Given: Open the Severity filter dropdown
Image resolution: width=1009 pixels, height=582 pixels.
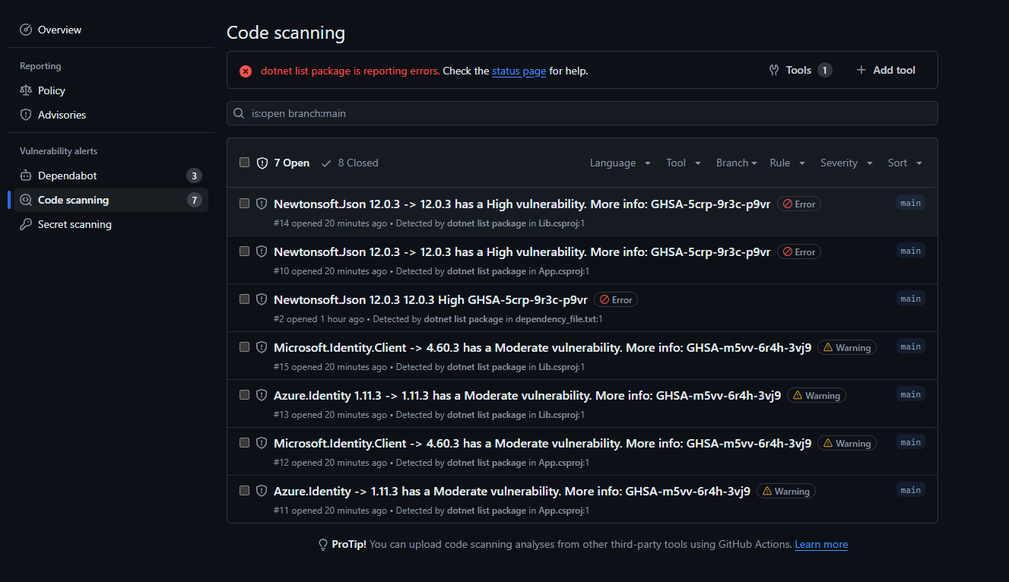Looking at the screenshot, I should tap(846, 163).
